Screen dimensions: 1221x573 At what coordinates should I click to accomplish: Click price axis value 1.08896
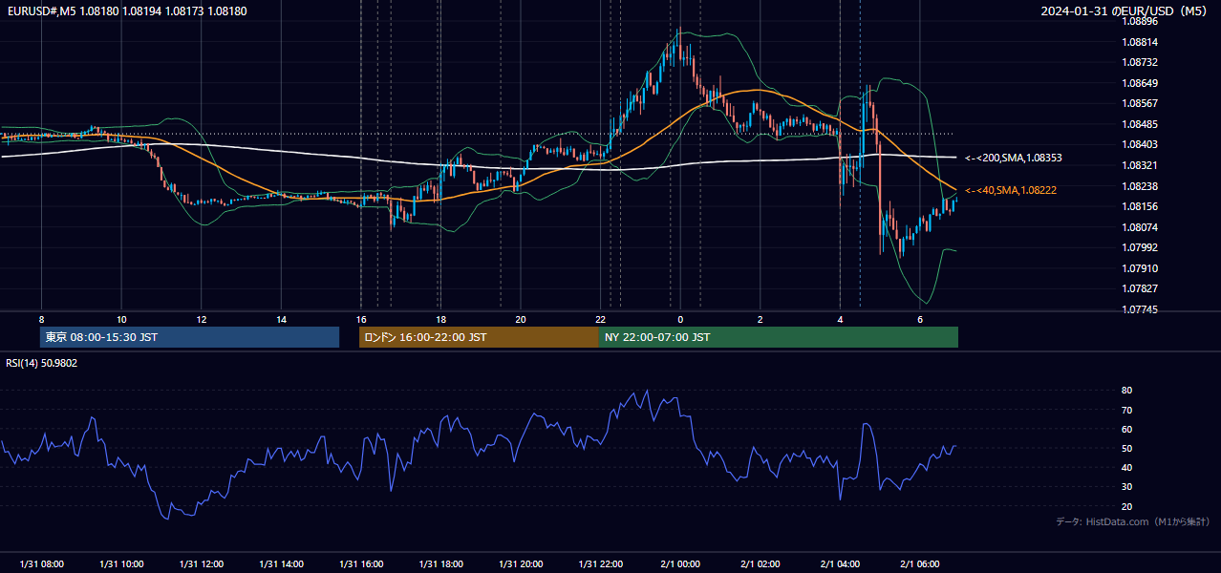1140,21
